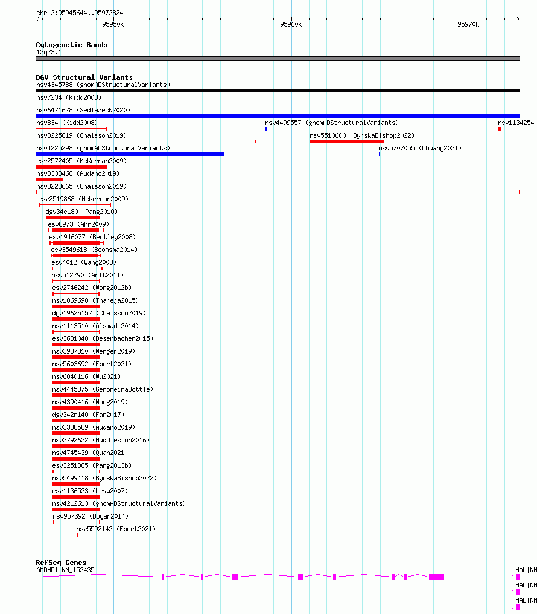Open AMDHD1|NM_152435 gene label

(x=65, y=570)
